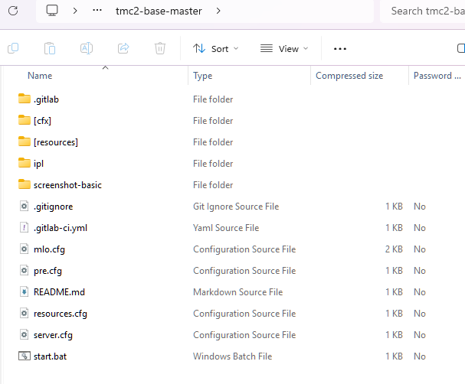Image resolution: width=465 pixels, height=384 pixels.
Task: Sort by the Type column header
Action: 202,76
